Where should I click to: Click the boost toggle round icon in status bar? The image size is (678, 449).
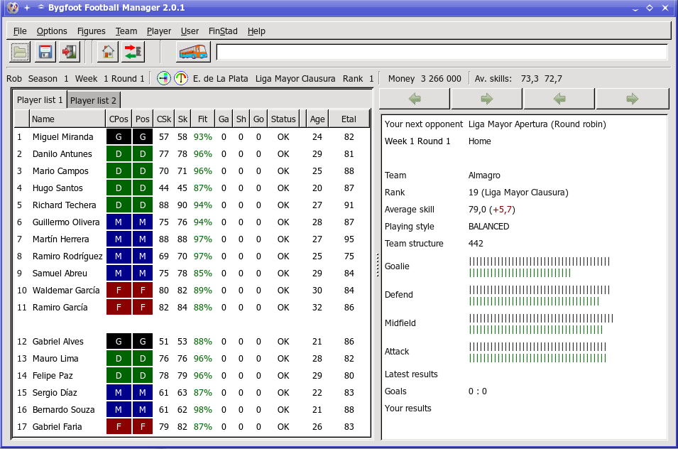[x=181, y=79]
